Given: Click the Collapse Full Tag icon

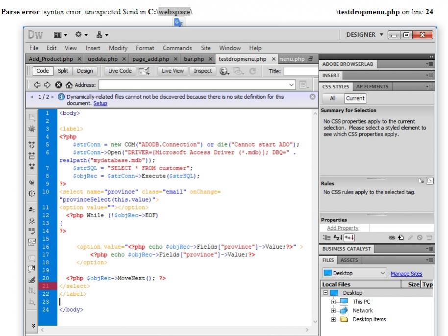Looking at the screenshot, I should coord(32,145).
